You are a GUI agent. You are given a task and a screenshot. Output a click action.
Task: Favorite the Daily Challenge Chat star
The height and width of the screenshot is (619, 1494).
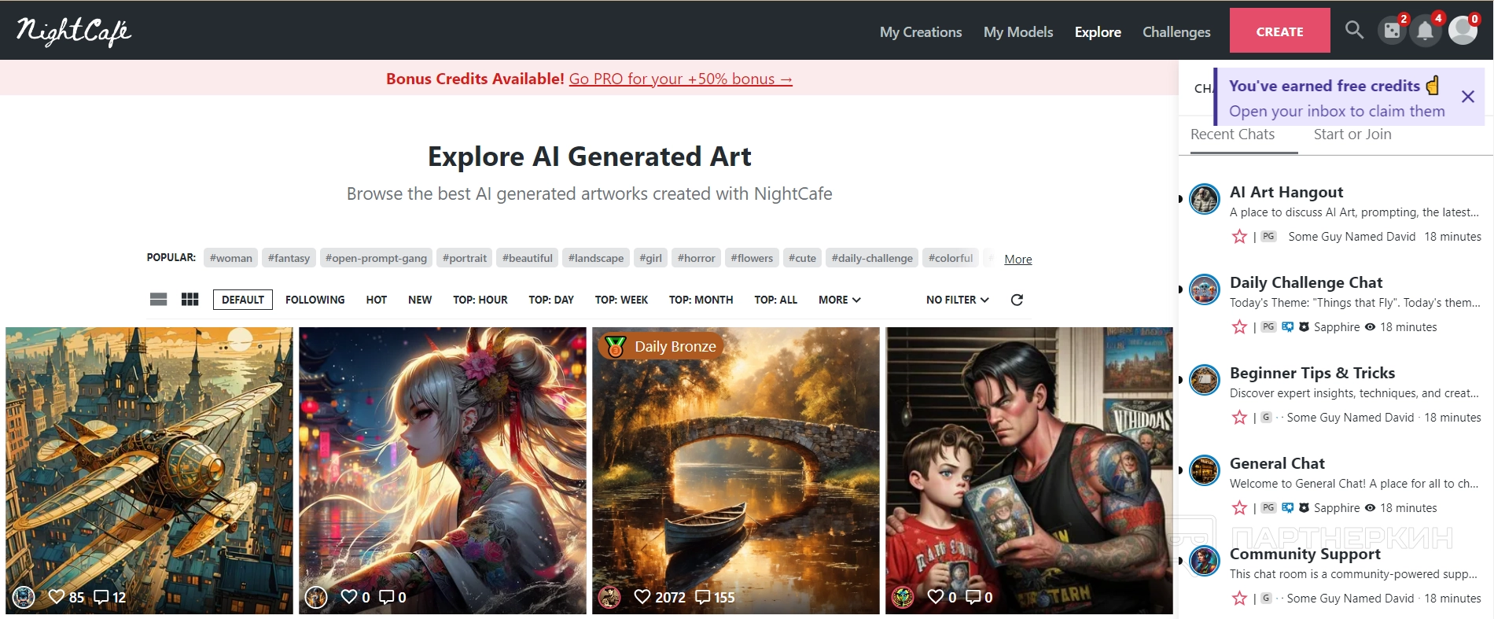click(1239, 327)
